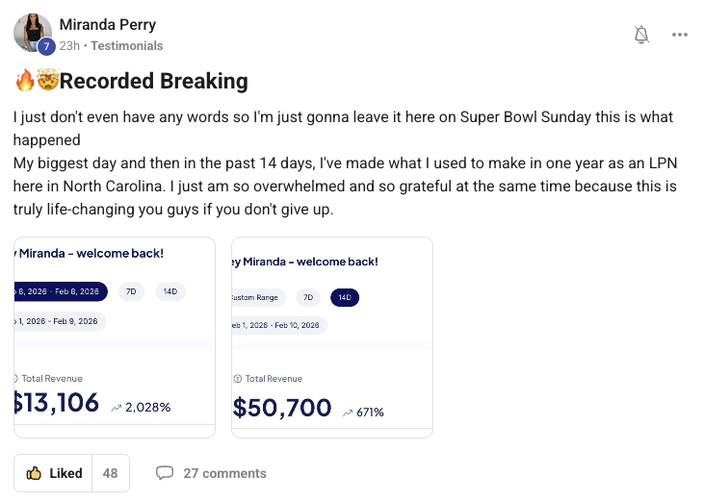Click info icon beside Total Revenue $13,106
704x501 pixels.
[15, 378]
